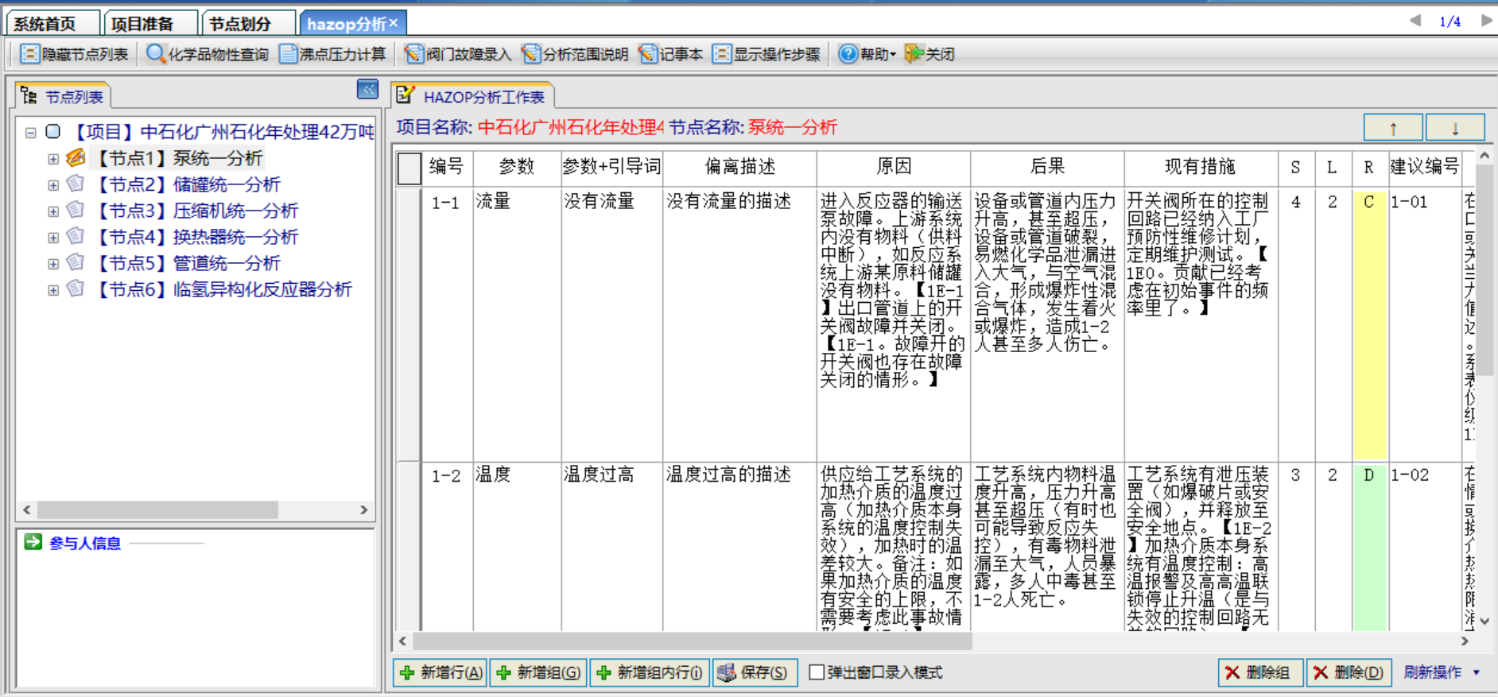Click the 隐藏节点列表 toolbar icon
1498x697 pixels.
(x=29, y=54)
